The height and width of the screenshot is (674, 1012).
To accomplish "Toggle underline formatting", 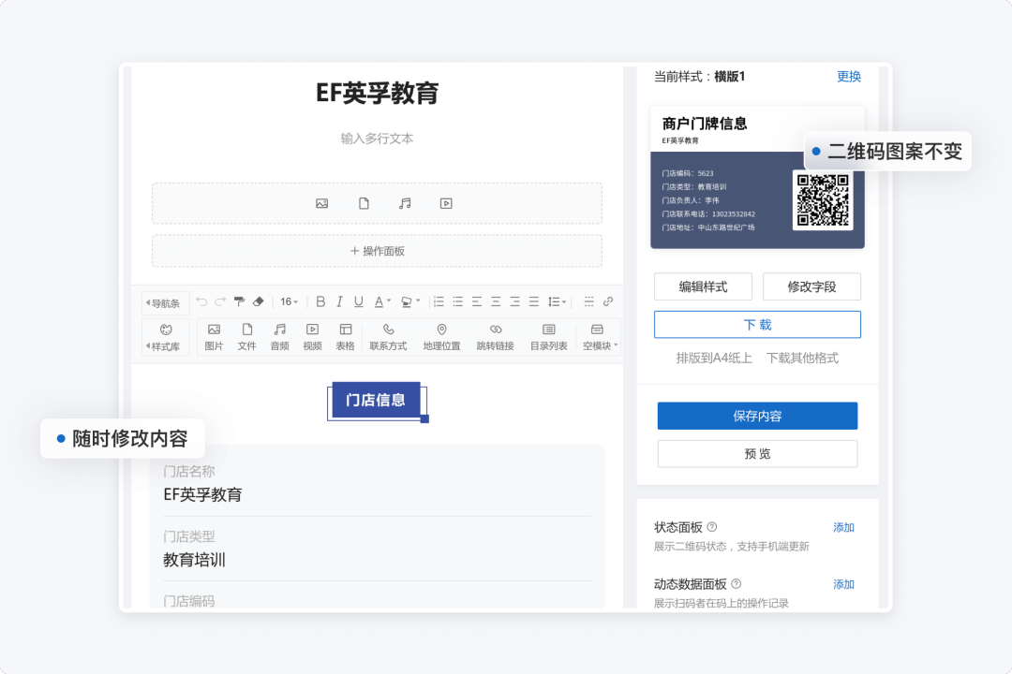I will (358, 301).
